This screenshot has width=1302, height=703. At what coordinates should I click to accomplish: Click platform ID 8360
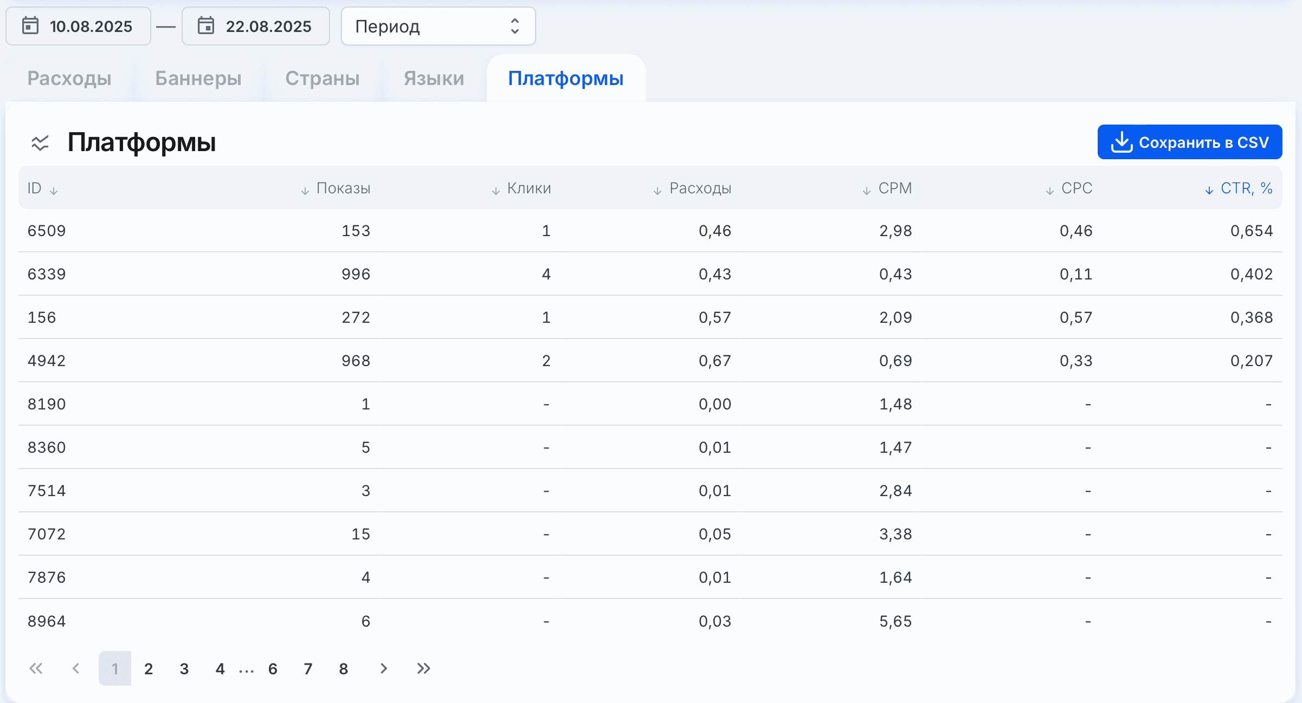coord(47,447)
